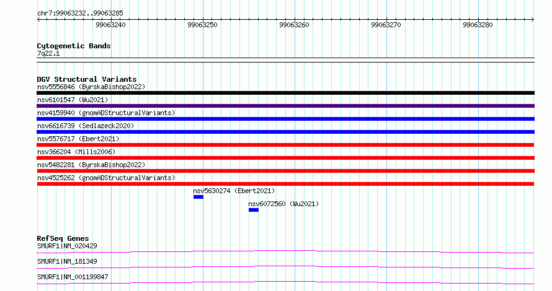Screen dimensions: 552x291
Task: Click the SMURF1|NM_181349 gene label
Action: (x=67, y=261)
